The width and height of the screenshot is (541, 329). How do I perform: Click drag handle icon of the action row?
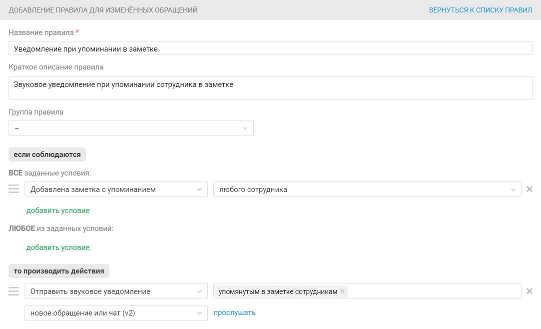pyautogui.click(x=13, y=291)
